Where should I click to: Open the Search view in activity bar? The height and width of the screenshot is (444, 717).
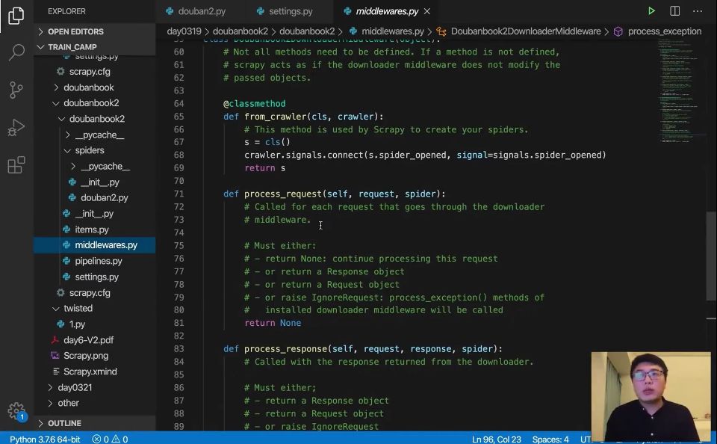16,52
